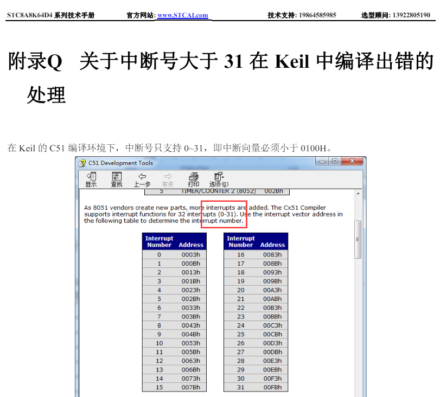The height and width of the screenshot is (397, 440).
Task: Select address cell 001Bh
Action: click(x=191, y=281)
